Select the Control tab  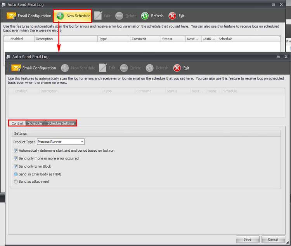[x=17, y=123]
